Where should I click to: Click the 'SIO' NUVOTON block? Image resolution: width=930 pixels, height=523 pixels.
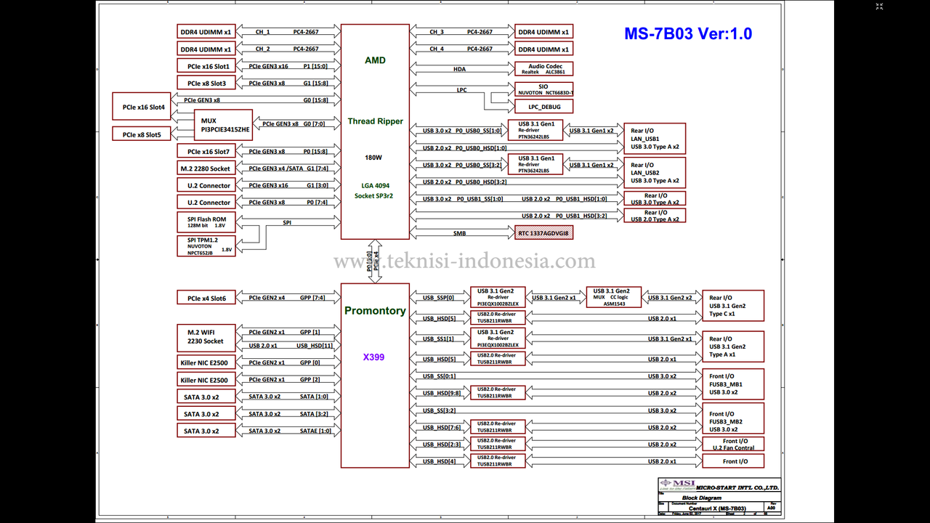click(x=544, y=89)
